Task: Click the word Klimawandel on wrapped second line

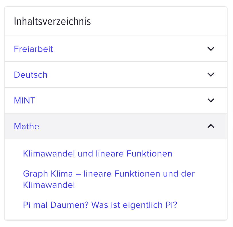Action: point(49,185)
